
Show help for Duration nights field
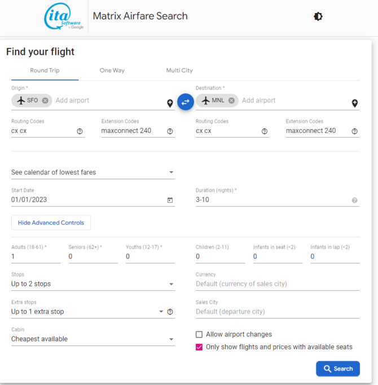354,200
